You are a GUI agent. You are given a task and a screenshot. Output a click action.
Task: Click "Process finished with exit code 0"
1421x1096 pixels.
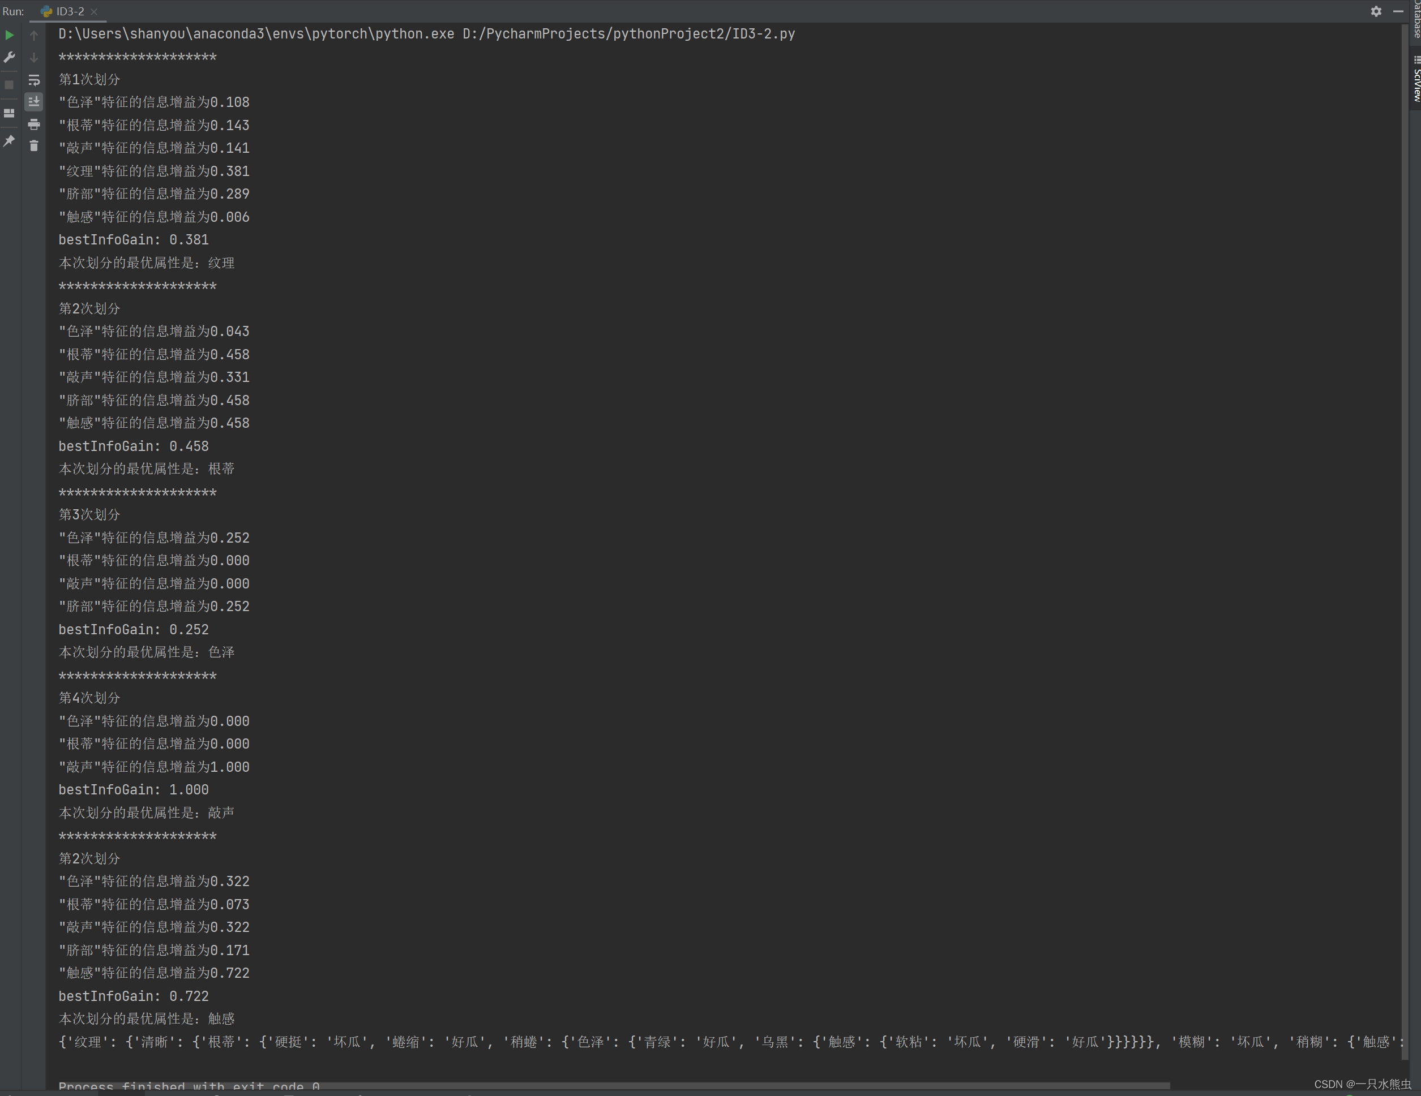click(189, 1086)
